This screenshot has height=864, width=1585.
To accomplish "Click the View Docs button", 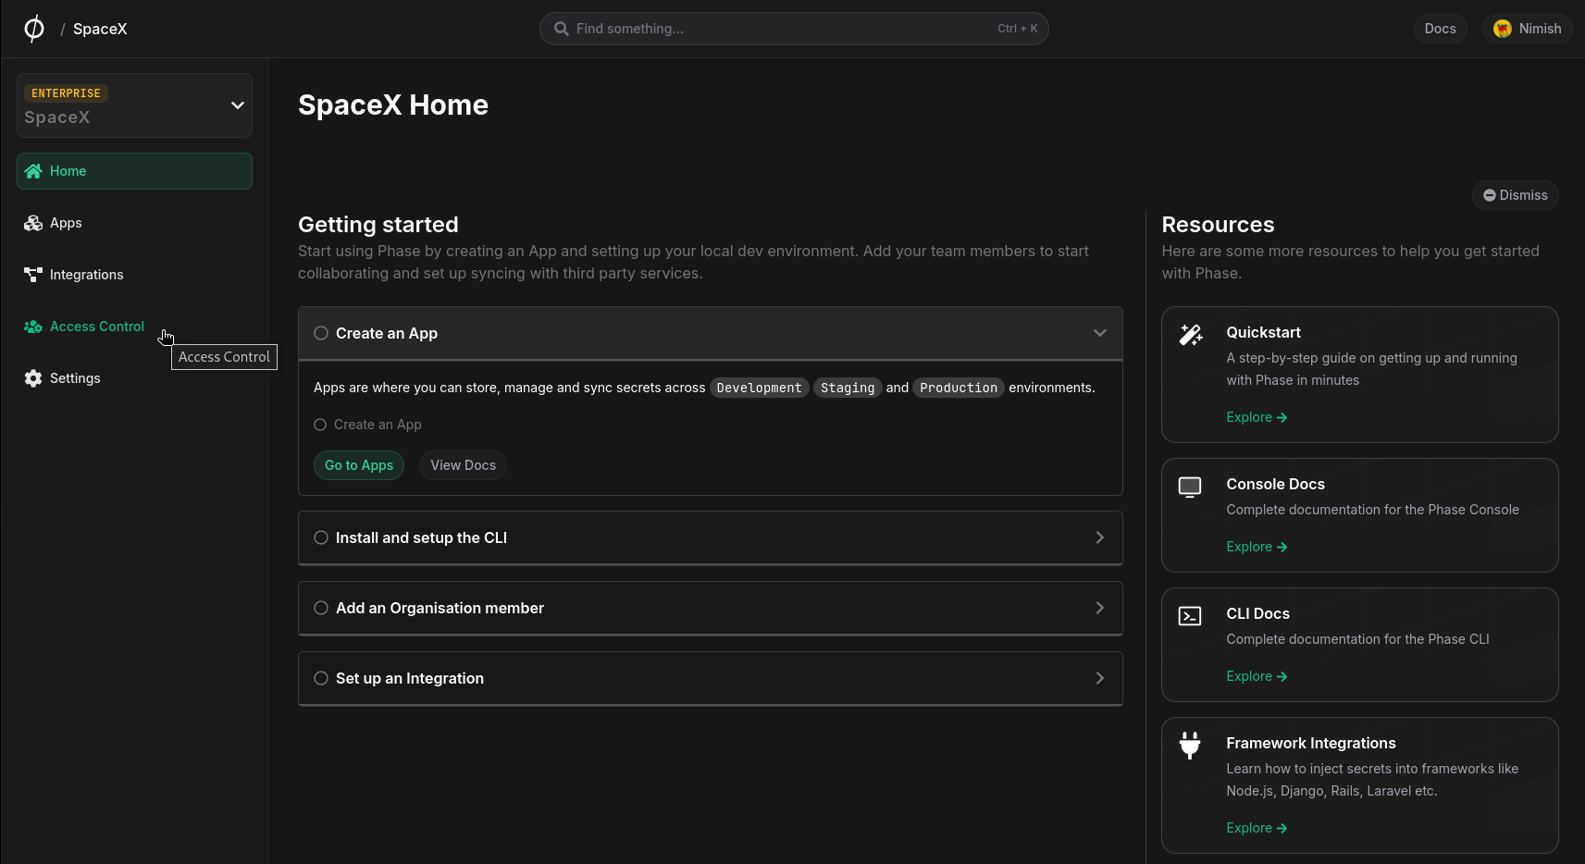I will point(464,465).
